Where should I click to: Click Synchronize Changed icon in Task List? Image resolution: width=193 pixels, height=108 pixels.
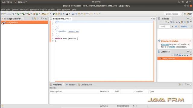click(188, 22)
